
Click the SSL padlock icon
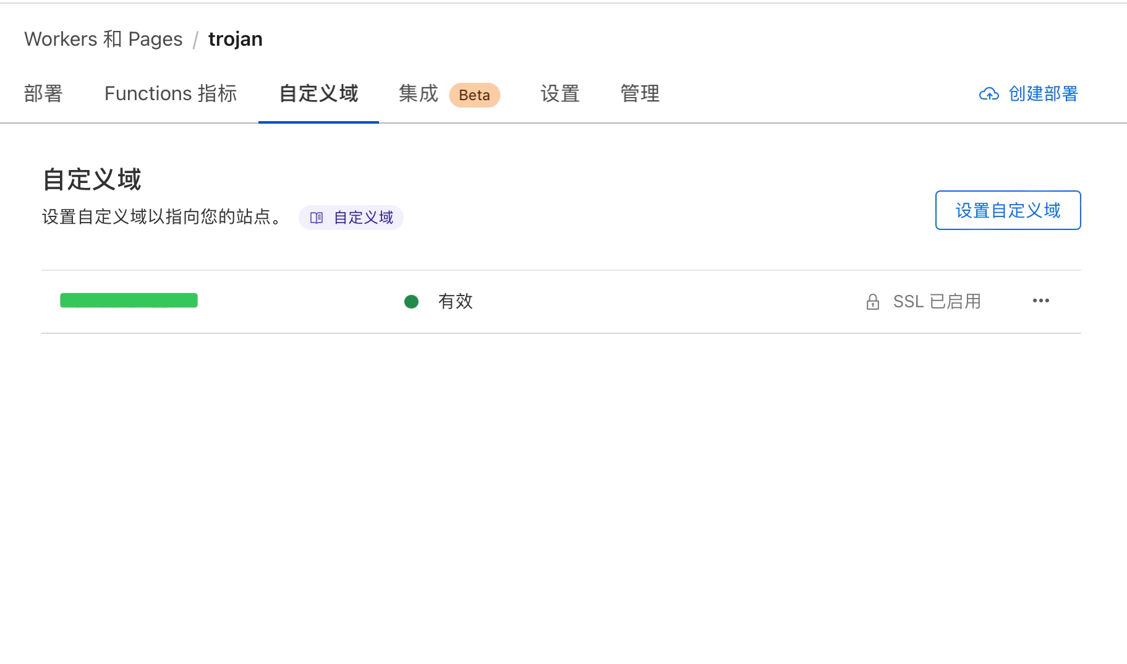click(872, 302)
